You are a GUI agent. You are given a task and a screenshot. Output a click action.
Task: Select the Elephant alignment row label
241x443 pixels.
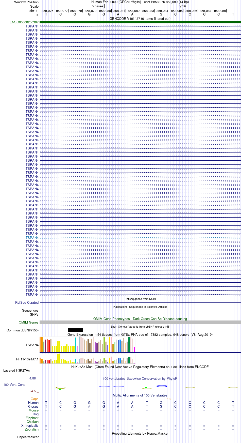(x=32, y=418)
